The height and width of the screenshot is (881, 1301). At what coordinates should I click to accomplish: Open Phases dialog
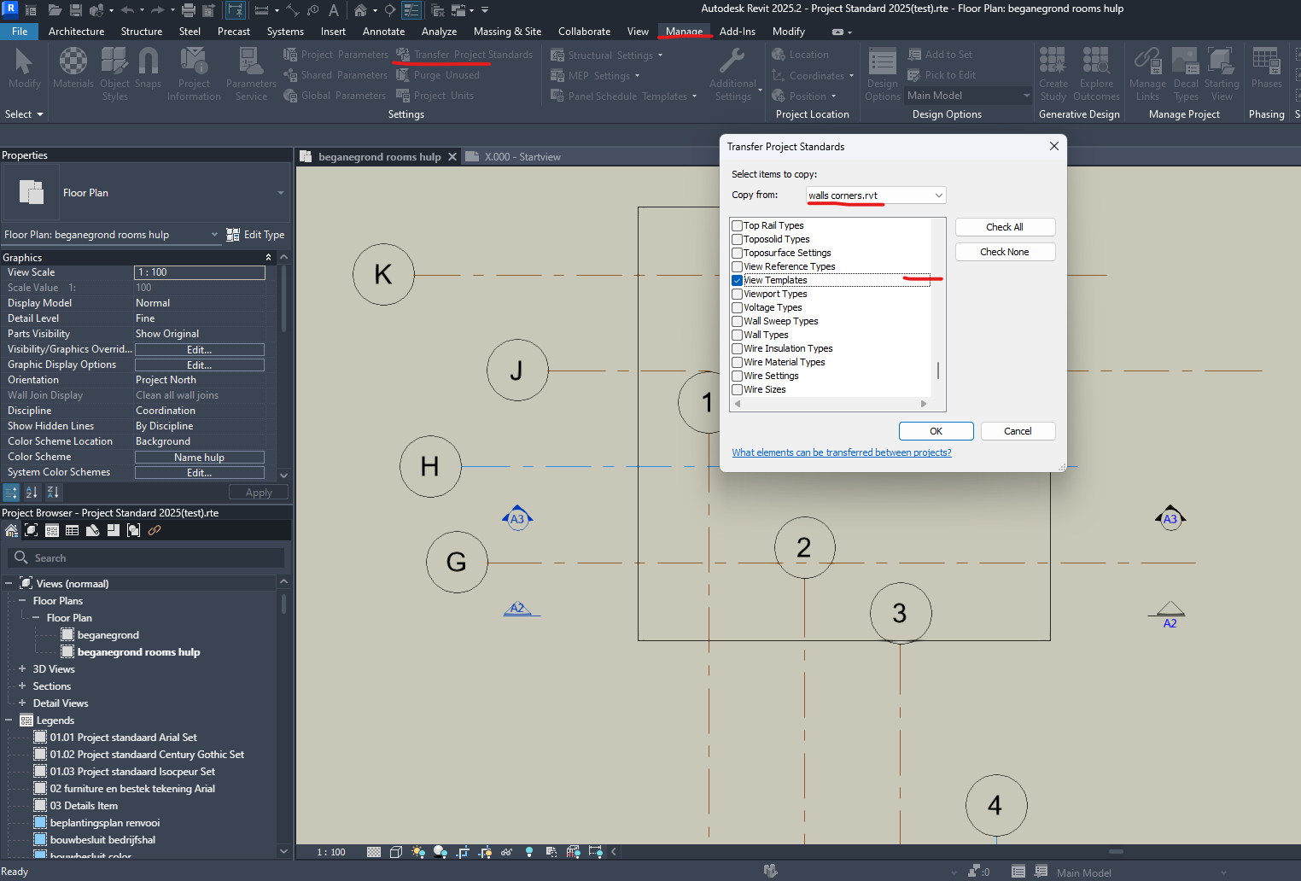pos(1266,68)
